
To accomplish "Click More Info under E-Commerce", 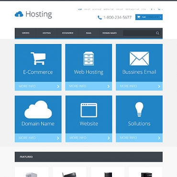I will click(x=27, y=86).
